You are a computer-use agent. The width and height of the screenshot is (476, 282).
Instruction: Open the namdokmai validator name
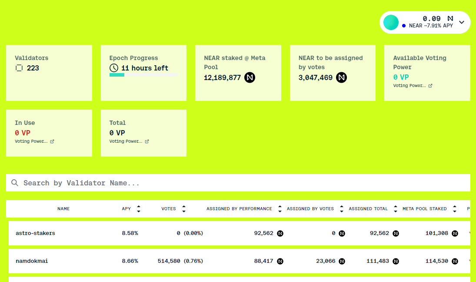[x=32, y=261]
